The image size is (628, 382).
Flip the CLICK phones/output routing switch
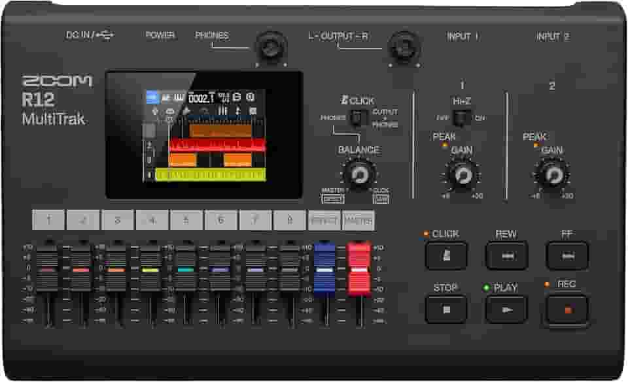tap(357, 118)
